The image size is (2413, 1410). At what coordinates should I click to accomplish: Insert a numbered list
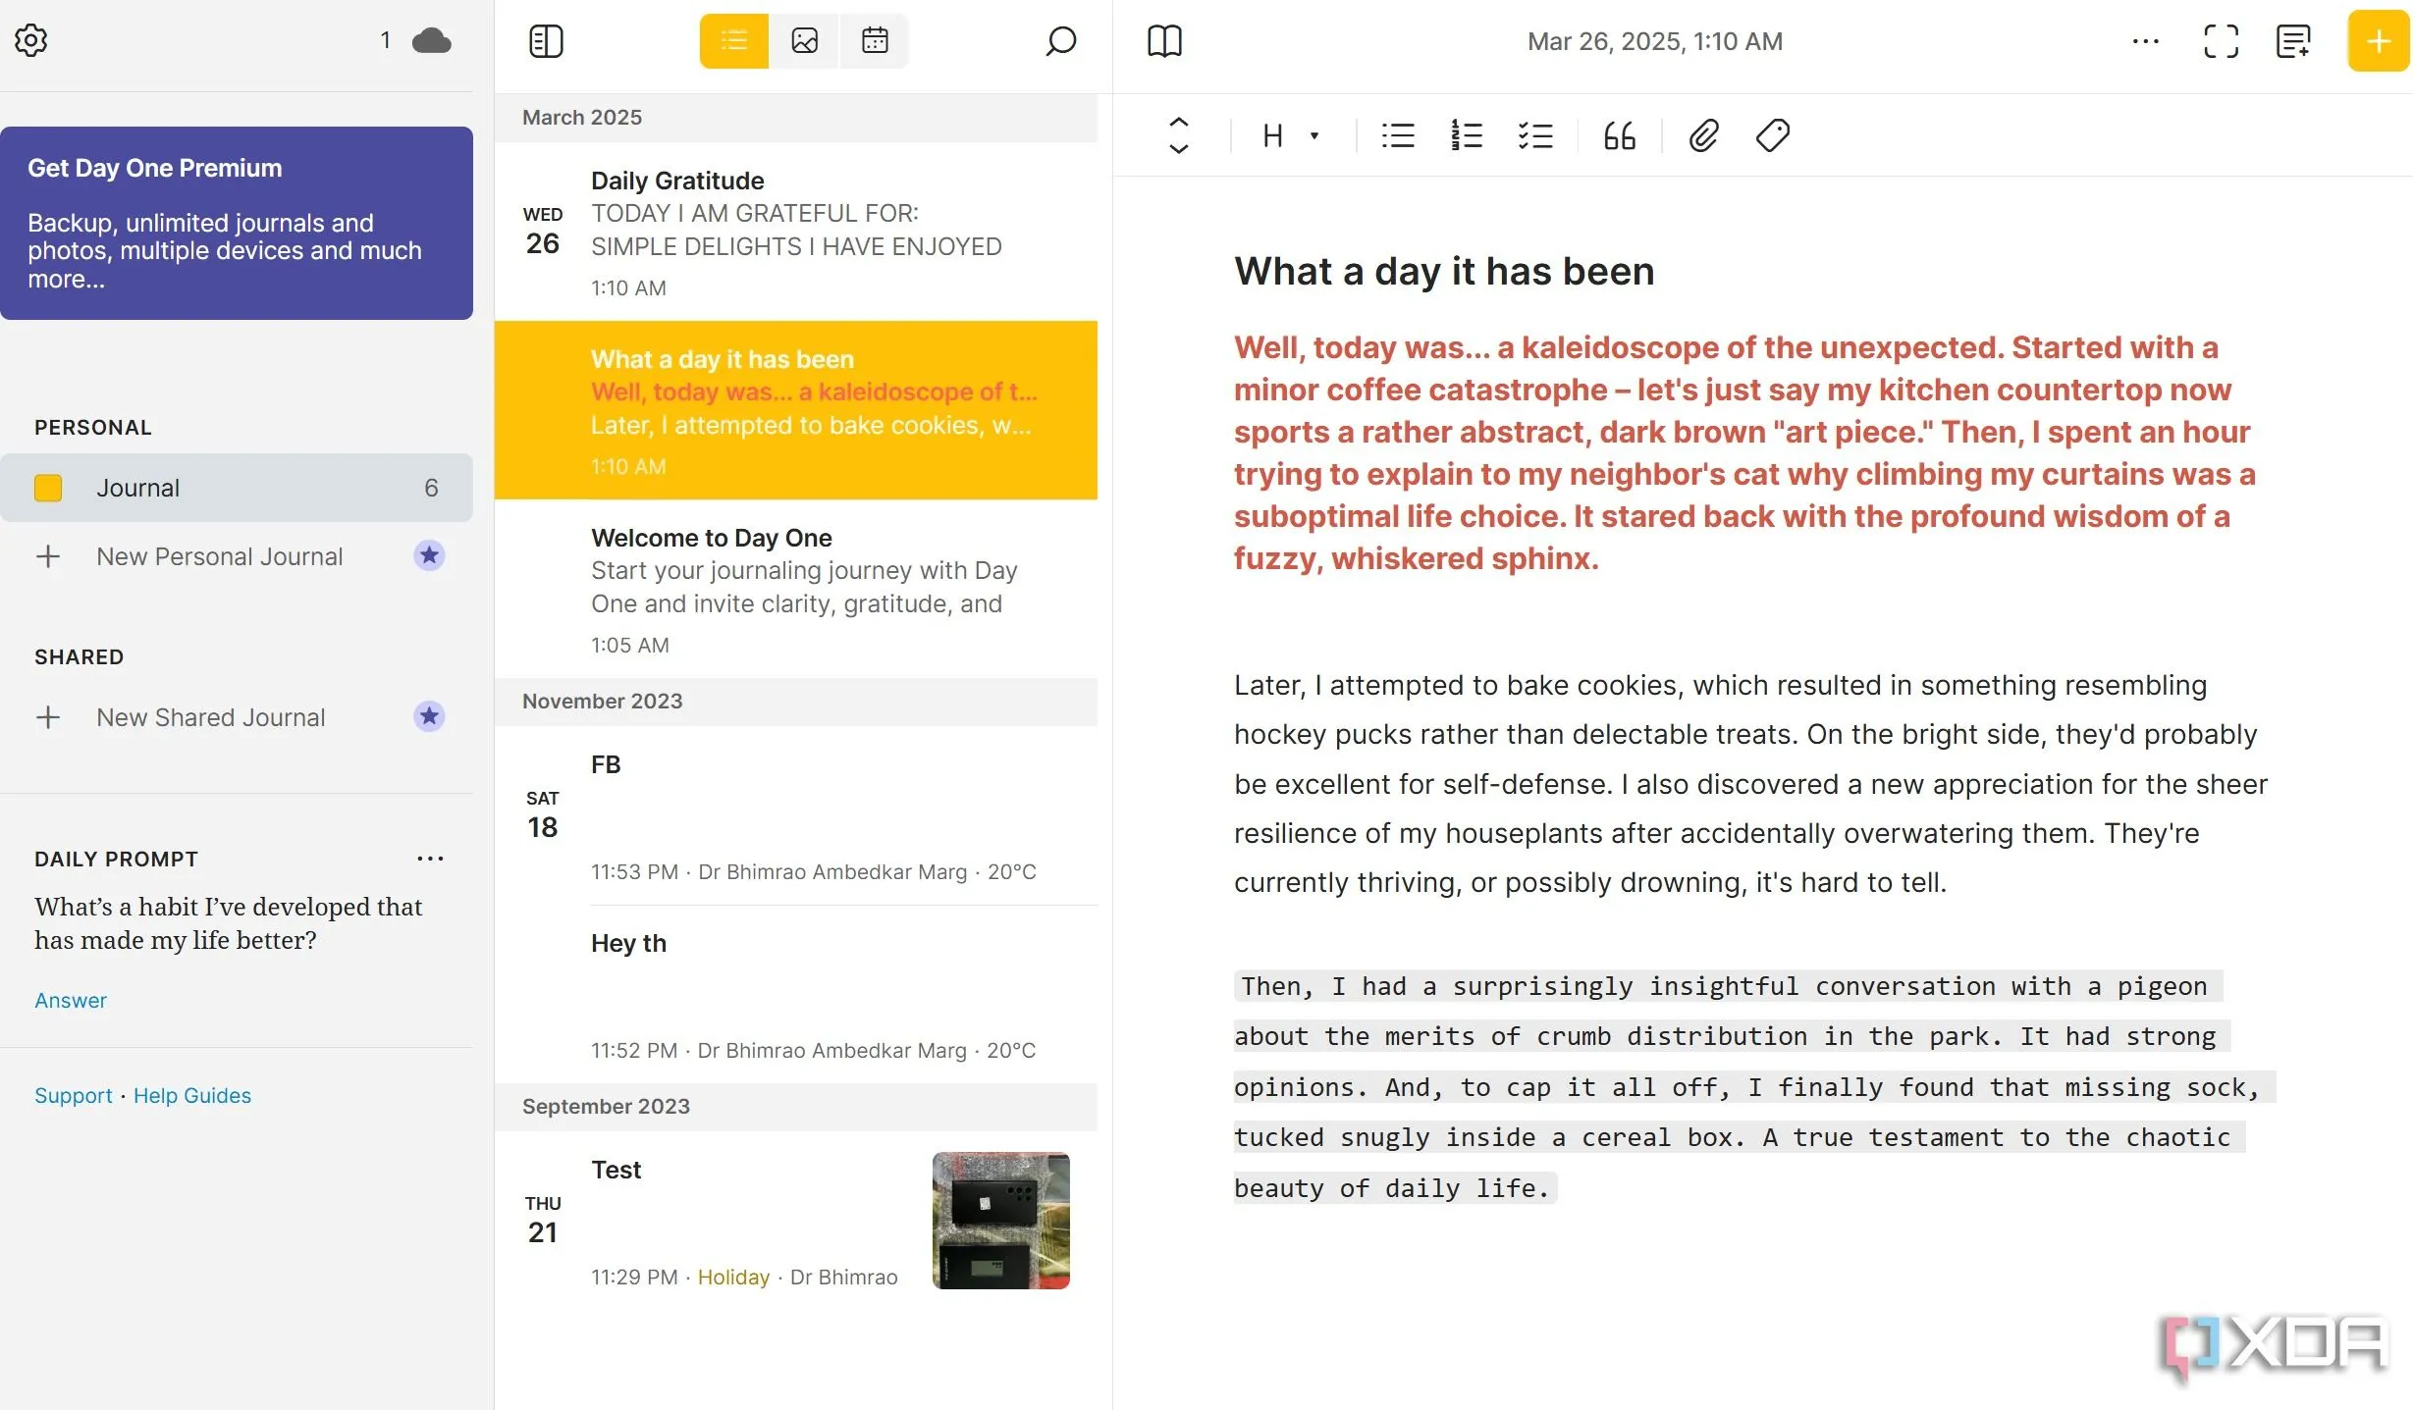[1467, 135]
